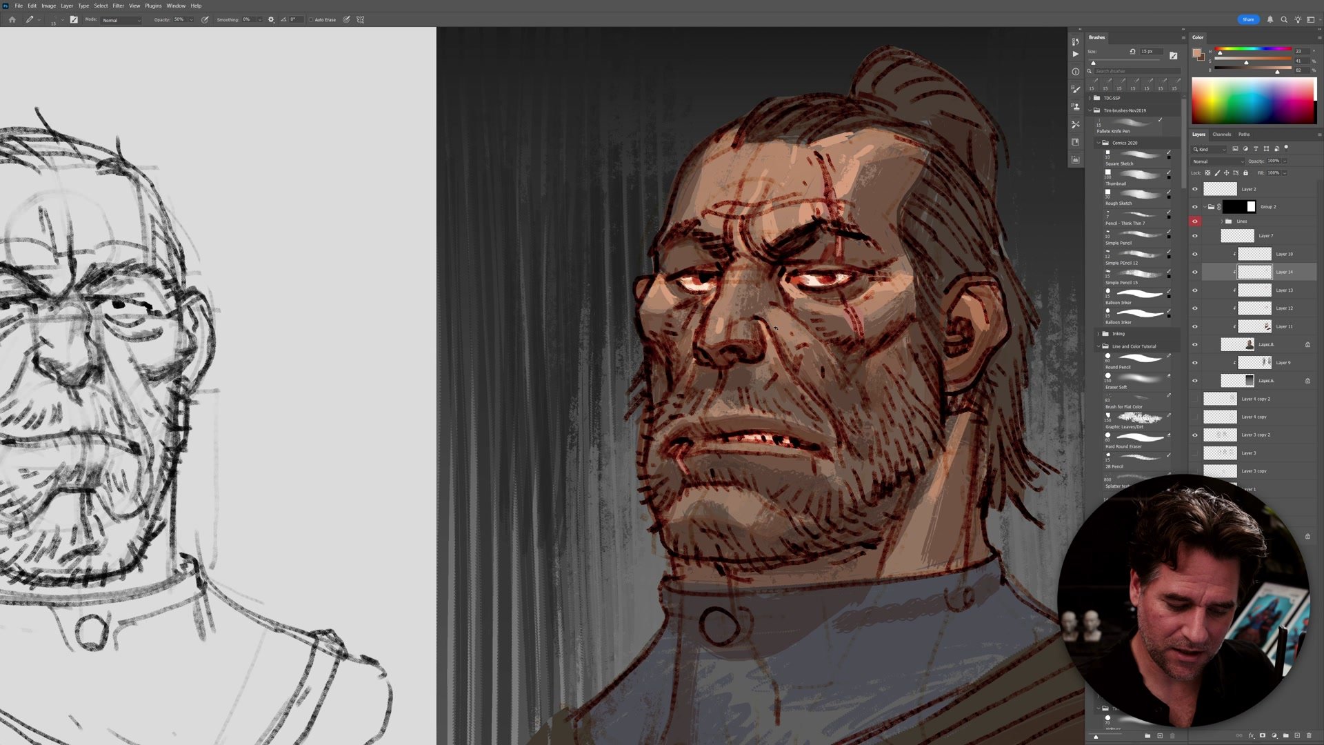Screen dimensions: 1324x745
Task: Open the History panel icon
Action: coord(1075,42)
